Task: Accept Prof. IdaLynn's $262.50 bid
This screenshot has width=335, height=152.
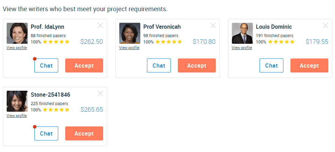Action: point(84,65)
